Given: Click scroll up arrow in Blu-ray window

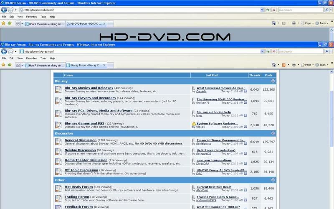Looking at the screenshot, I should click(331, 72).
